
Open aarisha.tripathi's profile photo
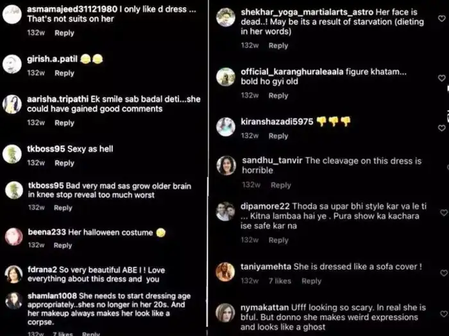pyautogui.click(x=12, y=104)
